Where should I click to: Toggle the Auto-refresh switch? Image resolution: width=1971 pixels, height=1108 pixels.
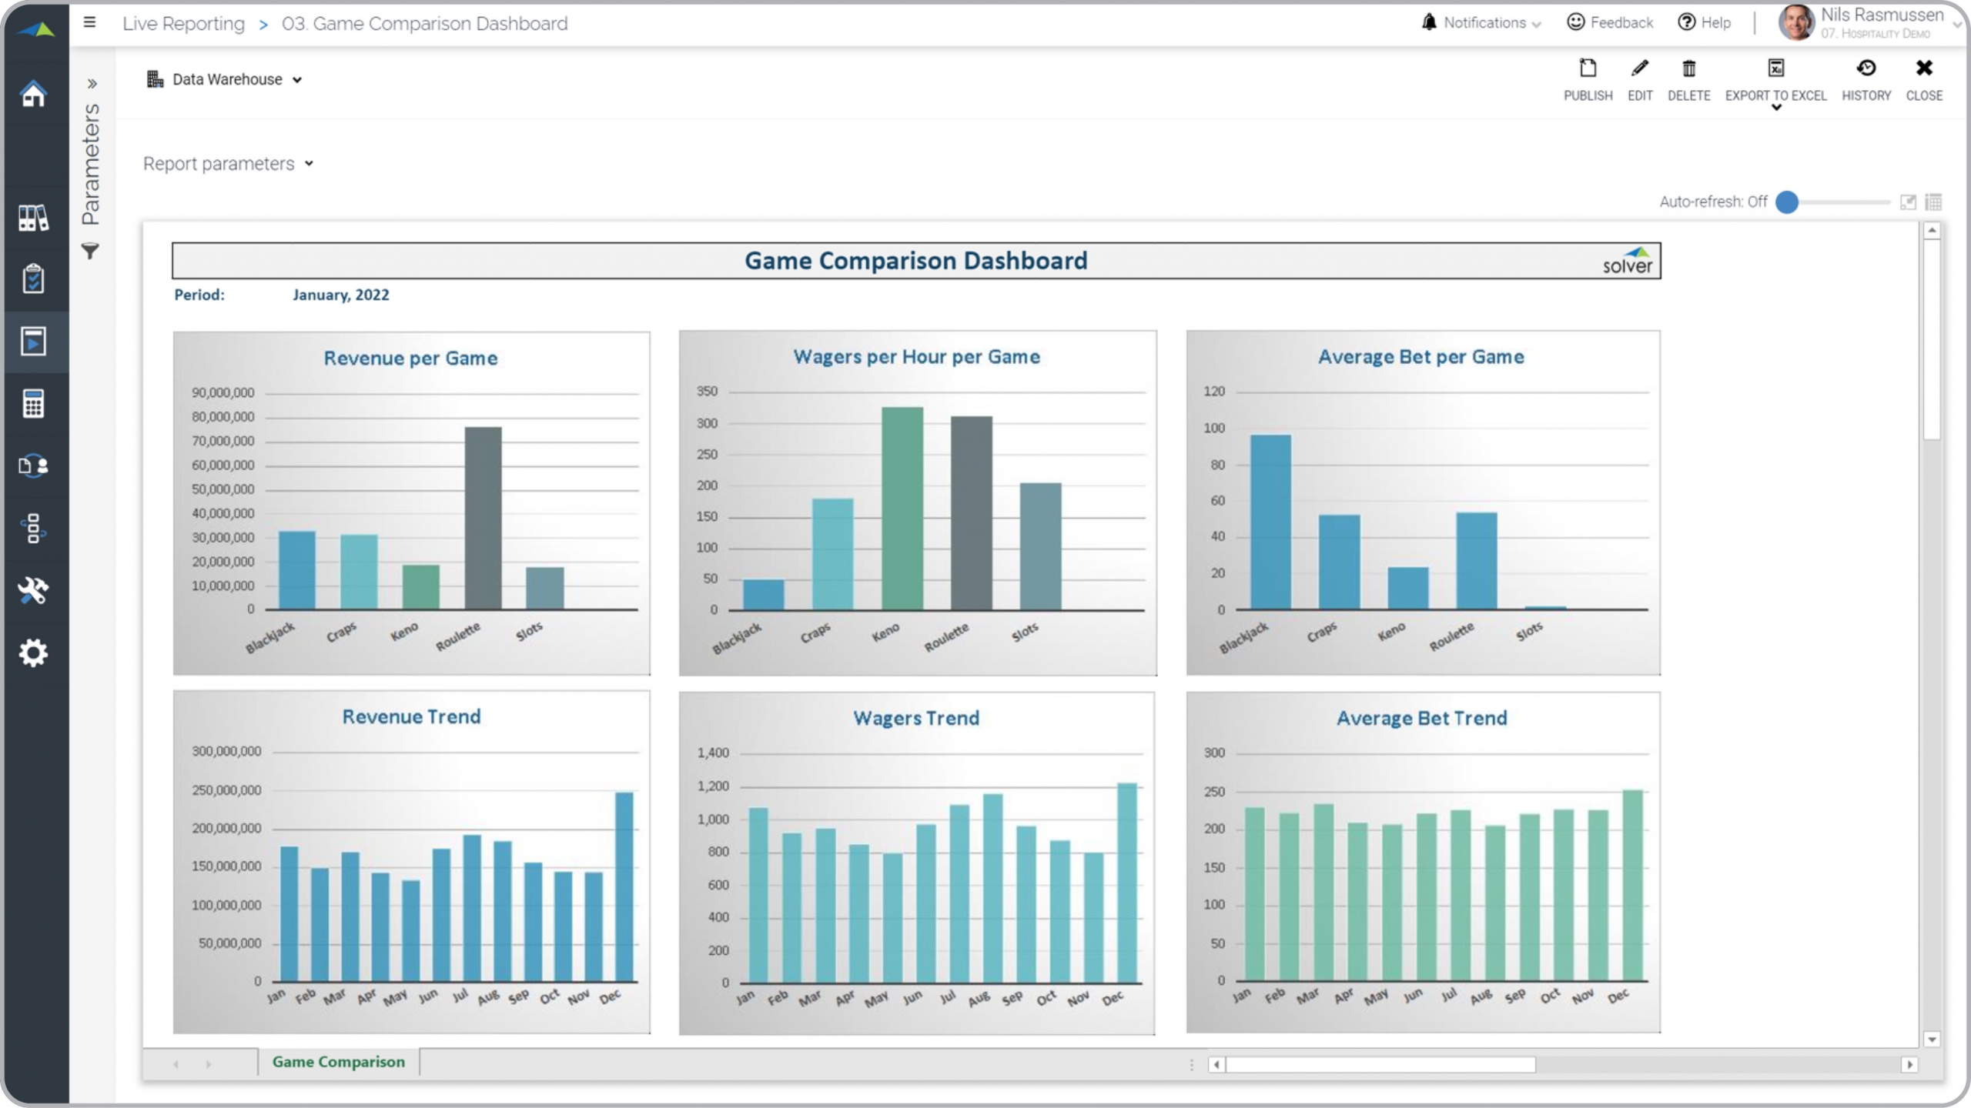[x=1788, y=202]
